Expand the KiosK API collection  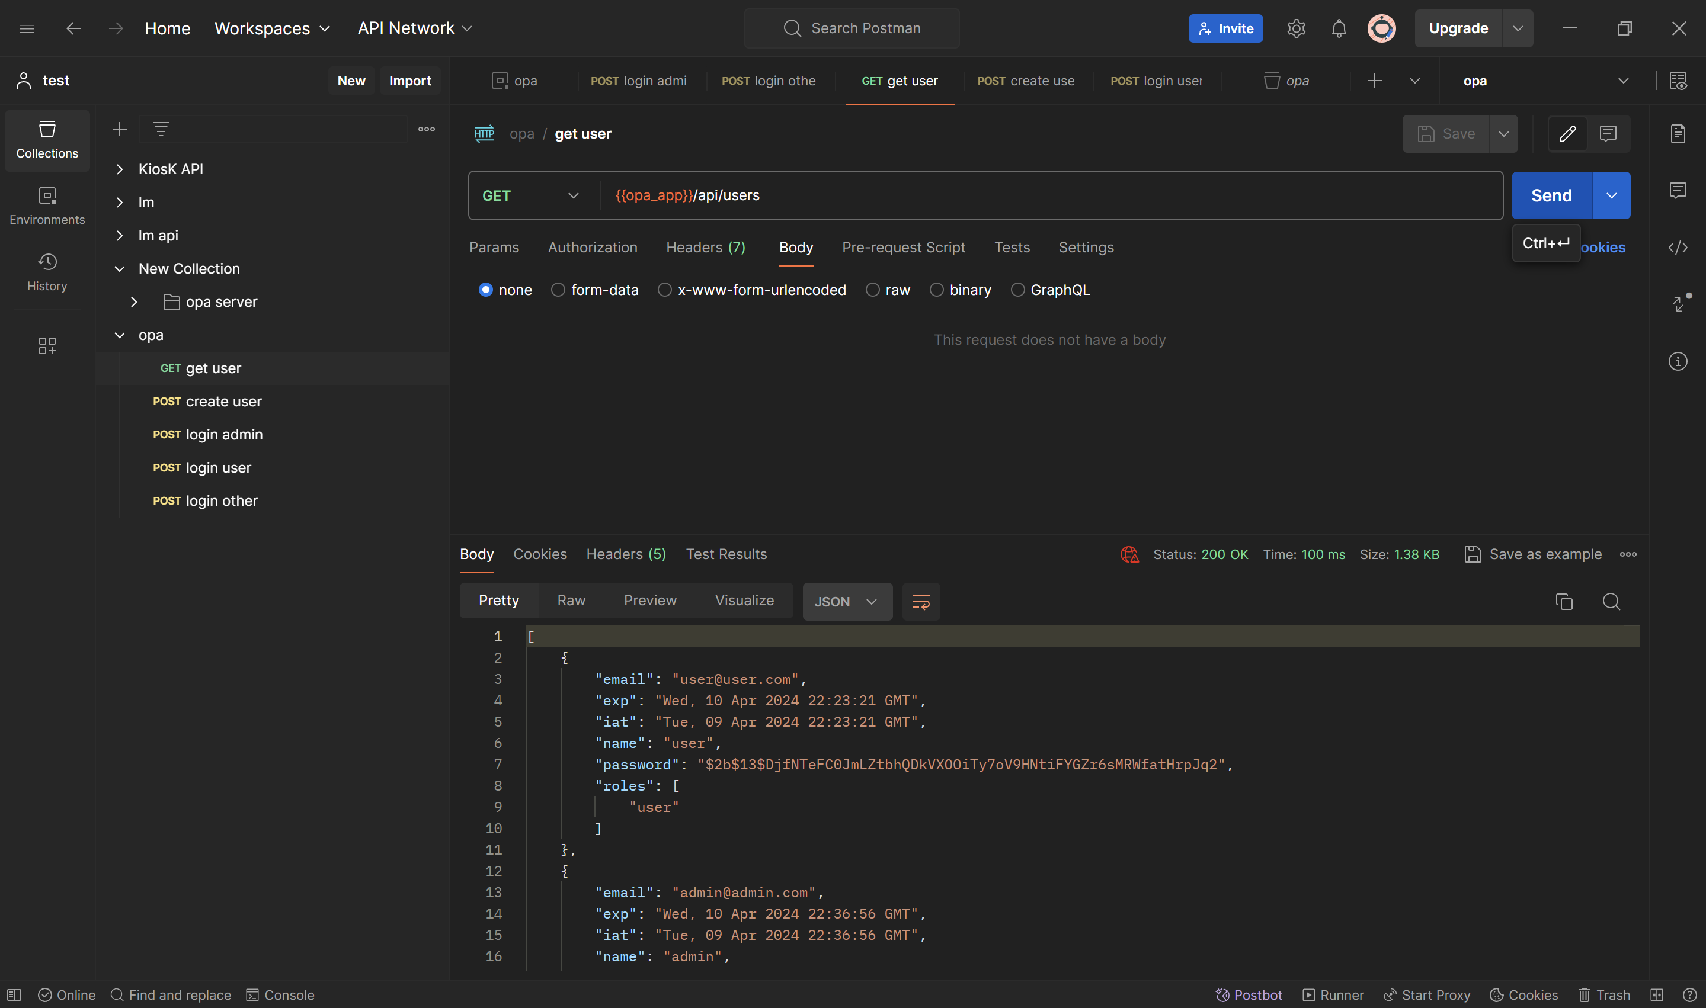pos(120,169)
